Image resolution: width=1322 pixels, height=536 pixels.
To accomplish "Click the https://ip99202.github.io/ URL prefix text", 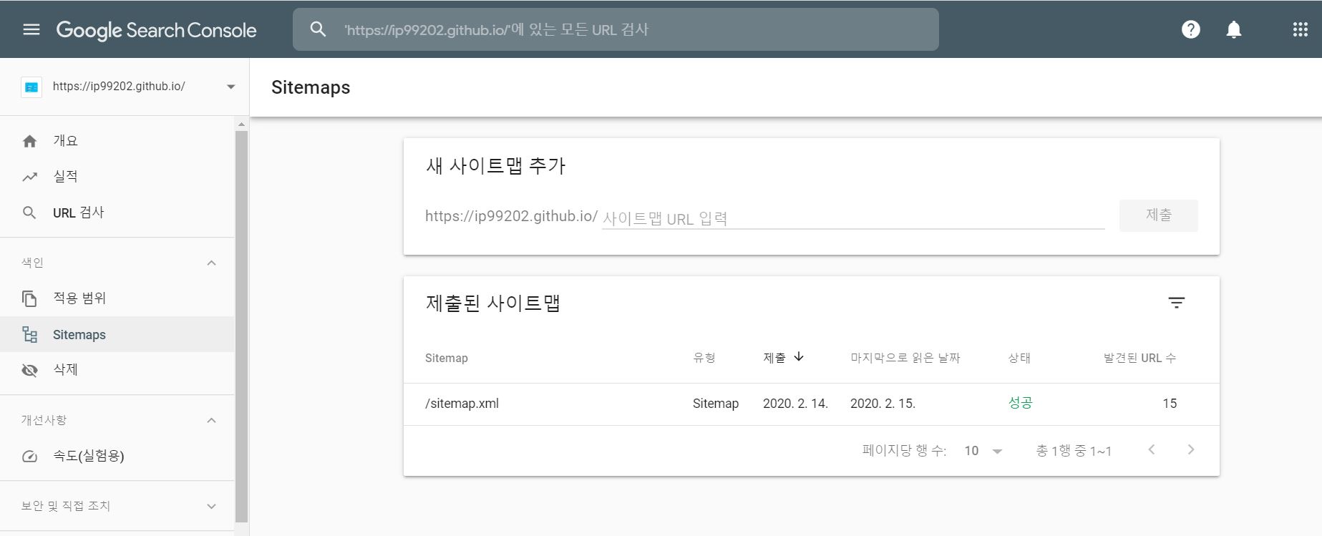I will tap(511, 216).
